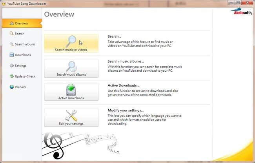Click the Abelssoft logo

coord(241,12)
